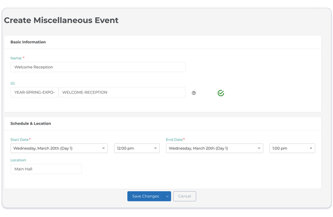This screenshot has height=217, width=333.
Task: Click the WELCOME-RECEPTION ID input field
Action: point(122,92)
